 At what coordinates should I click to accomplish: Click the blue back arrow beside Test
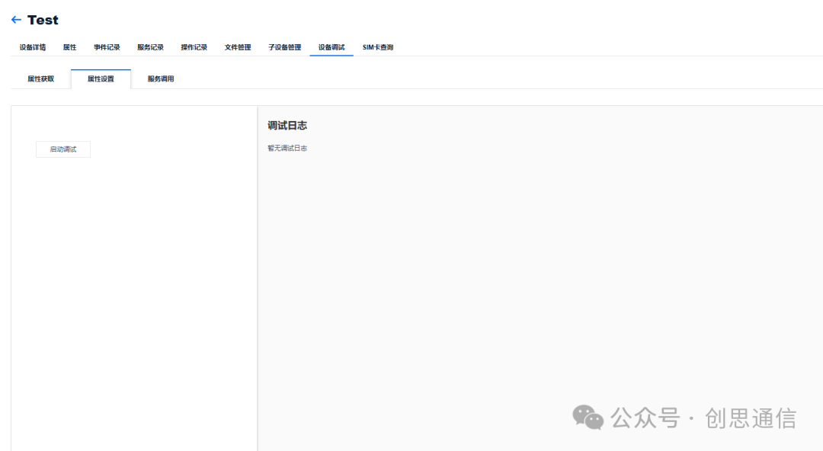pyautogui.click(x=16, y=20)
